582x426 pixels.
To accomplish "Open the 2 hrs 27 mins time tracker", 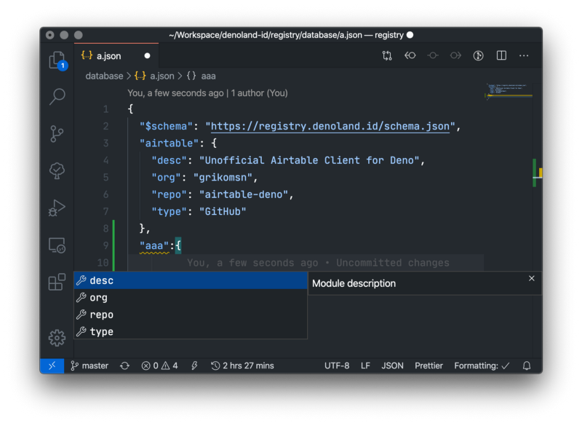I will tap(242, 366).
